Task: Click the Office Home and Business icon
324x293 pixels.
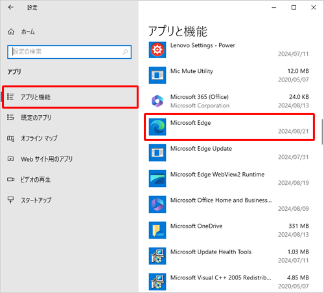Action: pyautogui.click(x=157, y=204)
